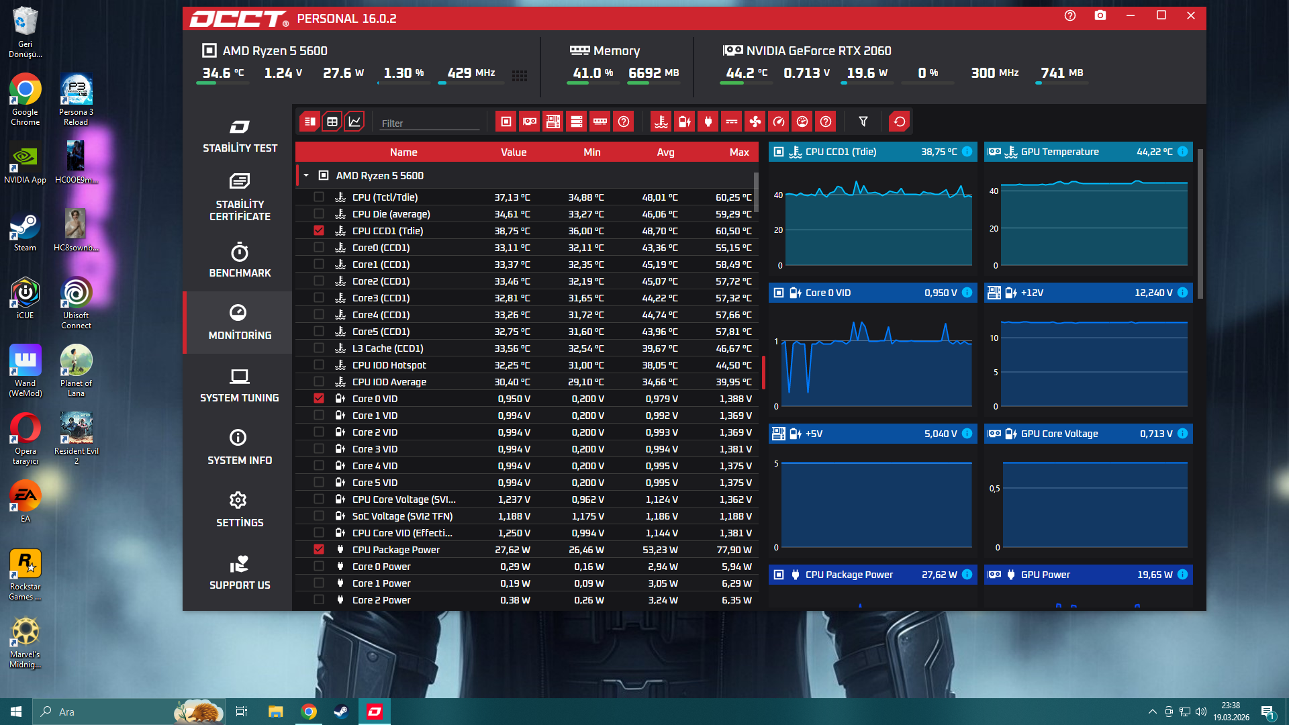Toggle the GPU sensor filter icon
Viewport: 1289px width, 725px height.
(530, 122)
